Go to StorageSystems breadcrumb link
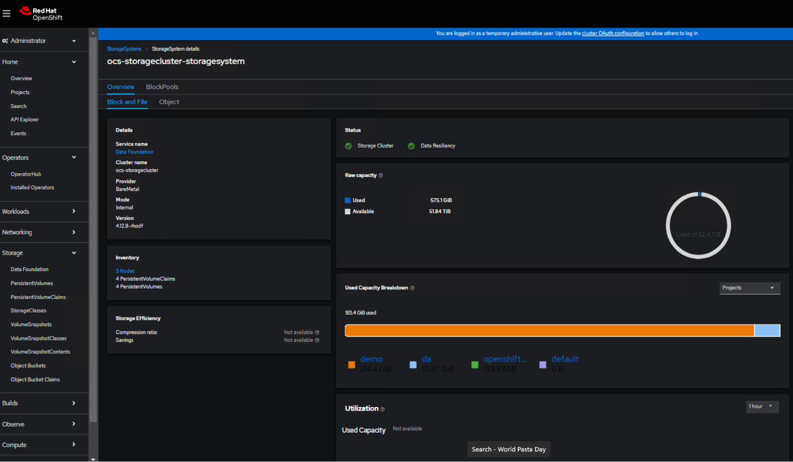The width and height of the screenshot is (793, 462). pos(124,49)
